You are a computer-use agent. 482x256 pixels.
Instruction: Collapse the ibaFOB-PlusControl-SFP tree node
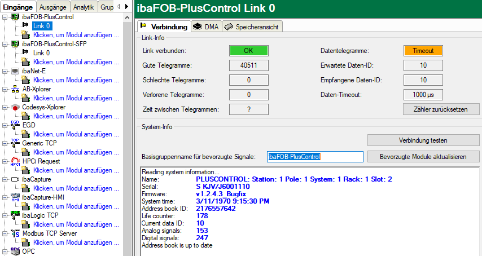tap(5, 44)
